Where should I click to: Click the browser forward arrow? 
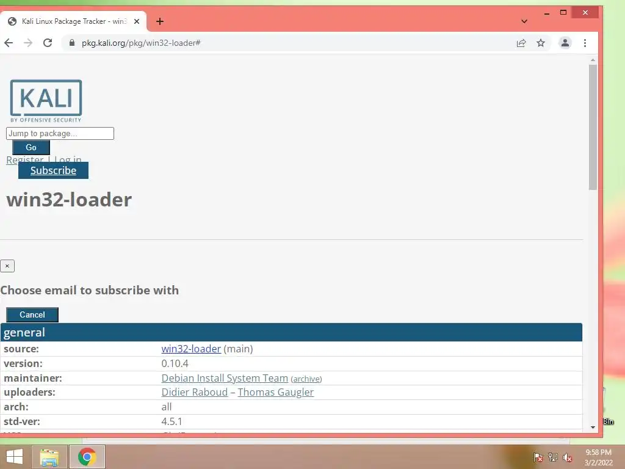pos(28,43)
